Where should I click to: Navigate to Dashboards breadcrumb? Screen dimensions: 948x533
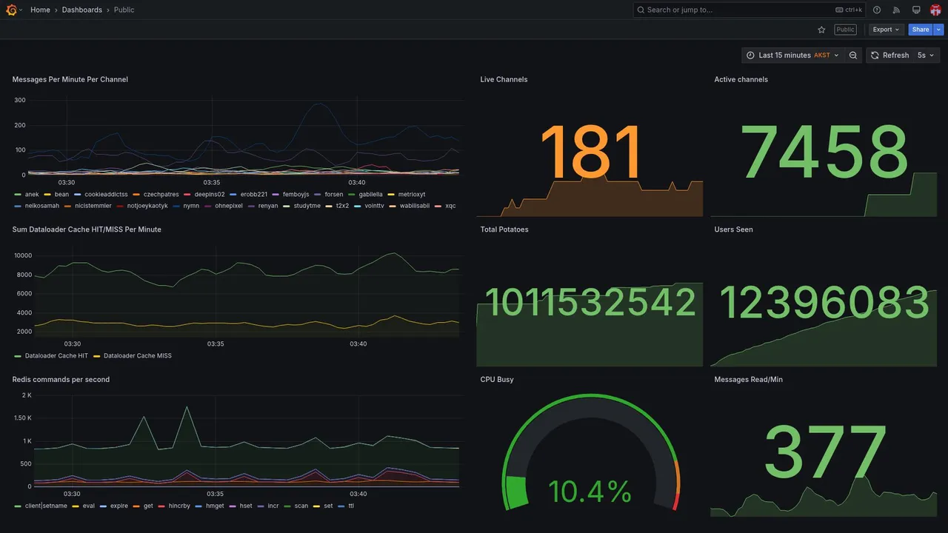tap(82, 10)
